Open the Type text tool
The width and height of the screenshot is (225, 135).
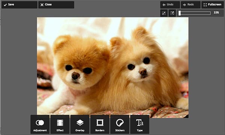[139, 124]
